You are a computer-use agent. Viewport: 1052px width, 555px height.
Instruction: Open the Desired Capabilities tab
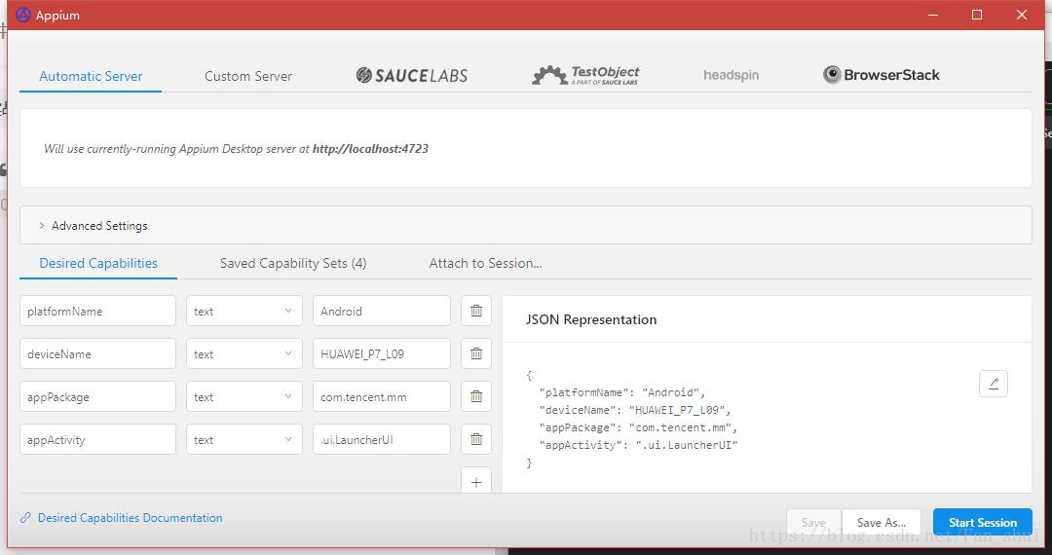[x=98, y=264]
